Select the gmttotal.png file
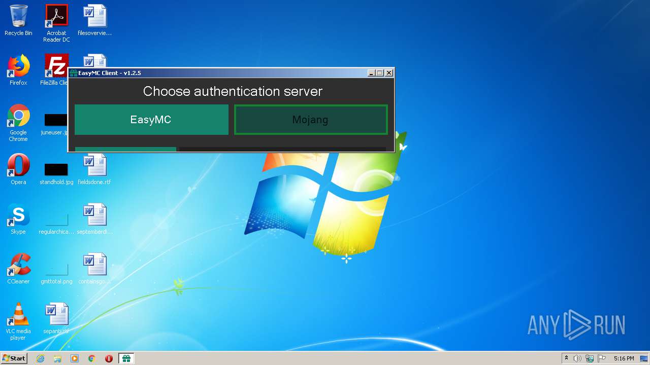The image size is (650, 365). [56, 272]
